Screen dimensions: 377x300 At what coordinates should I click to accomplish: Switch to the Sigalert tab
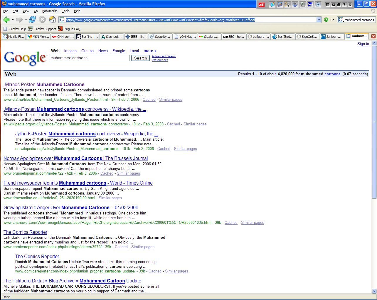[210, 37]
